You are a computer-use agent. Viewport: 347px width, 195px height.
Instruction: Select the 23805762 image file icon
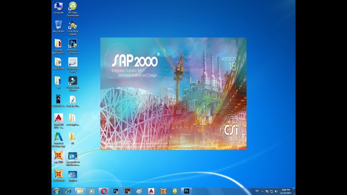59,101
